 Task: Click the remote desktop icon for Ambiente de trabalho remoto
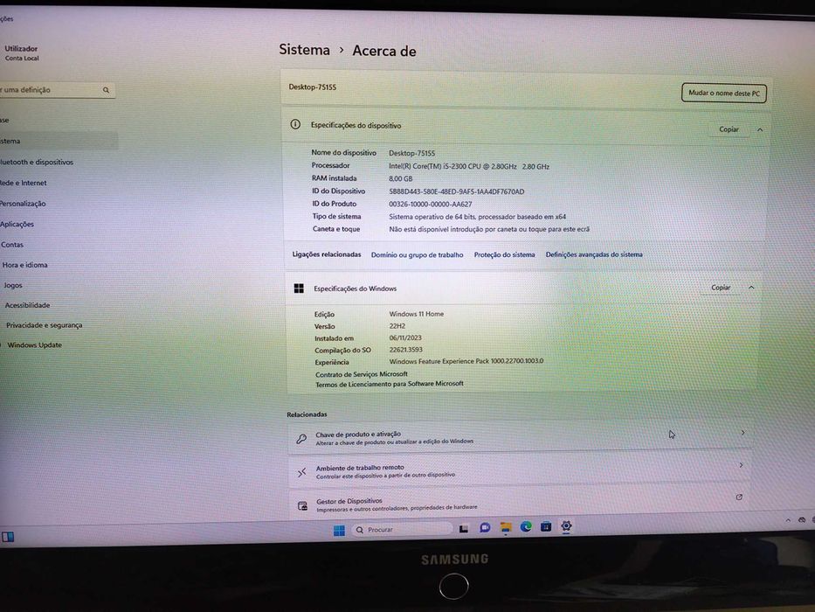click(x=302, y=472)
